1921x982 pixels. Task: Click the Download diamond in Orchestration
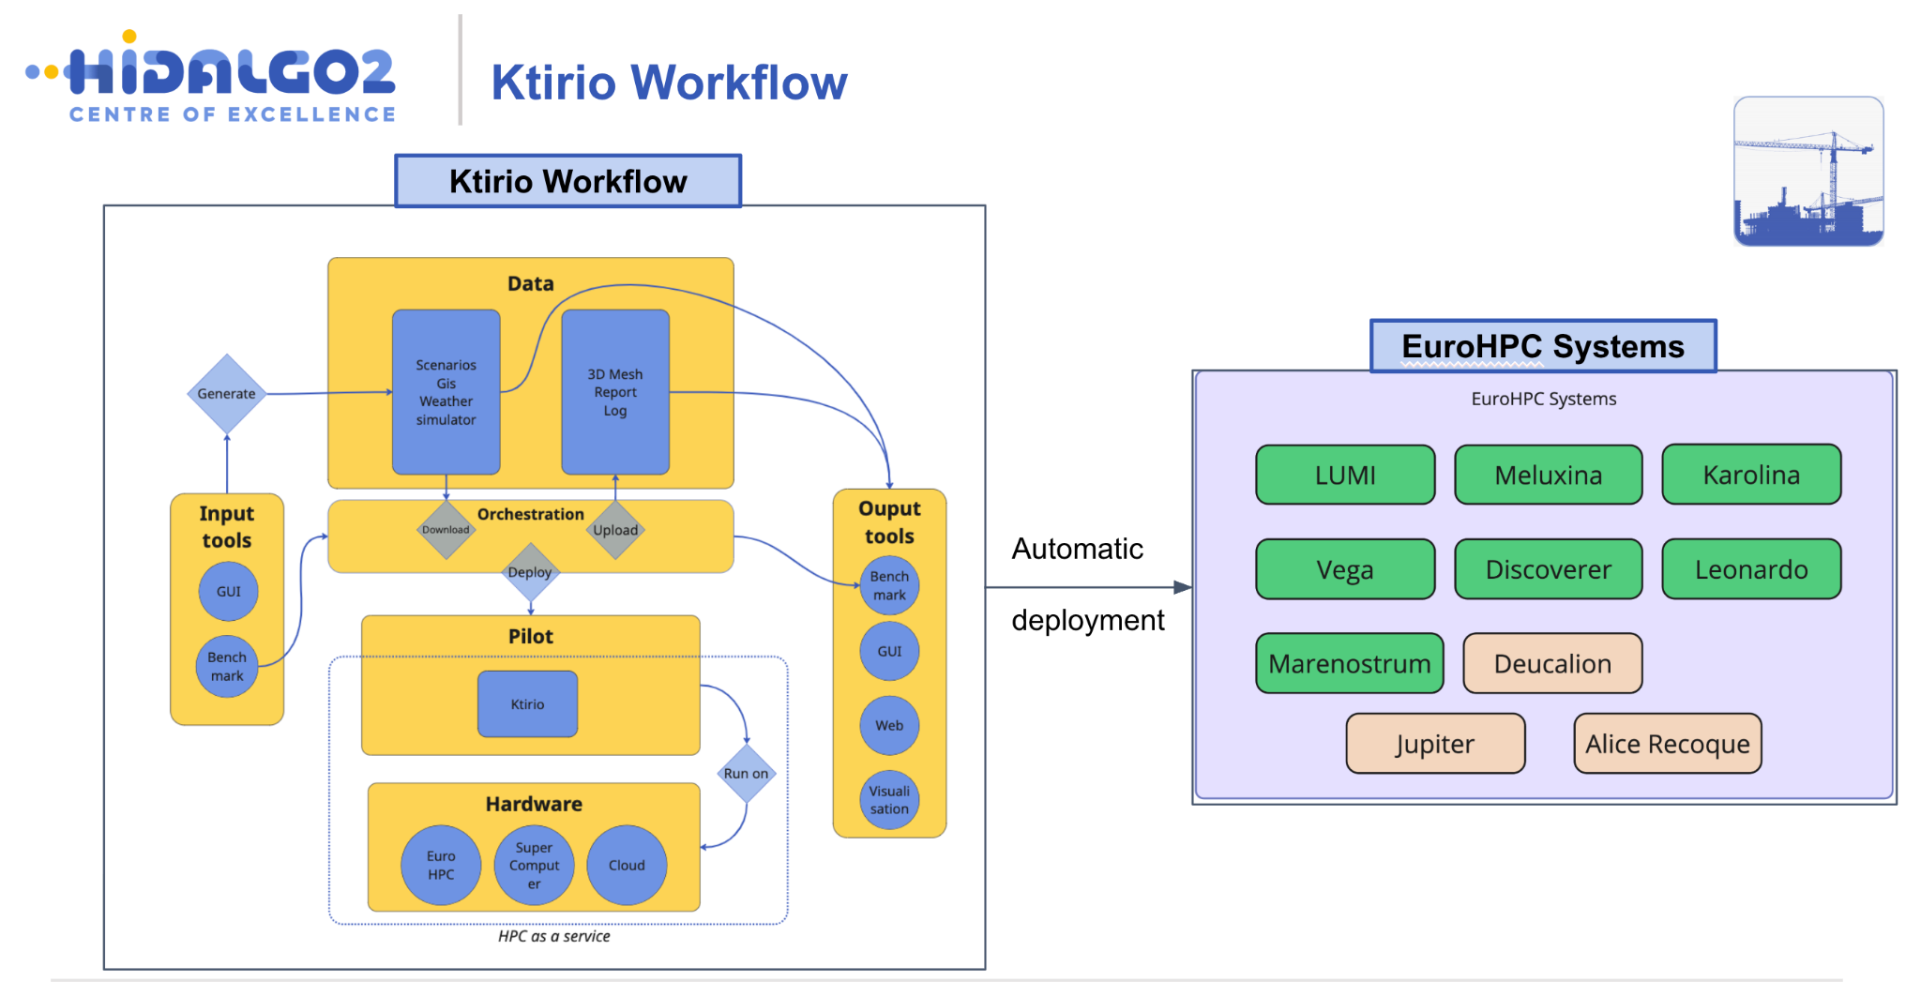[446, 530]
